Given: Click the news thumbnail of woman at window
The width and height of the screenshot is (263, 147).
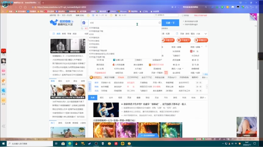Looking at the screenshot, I should tap(68, 46).
